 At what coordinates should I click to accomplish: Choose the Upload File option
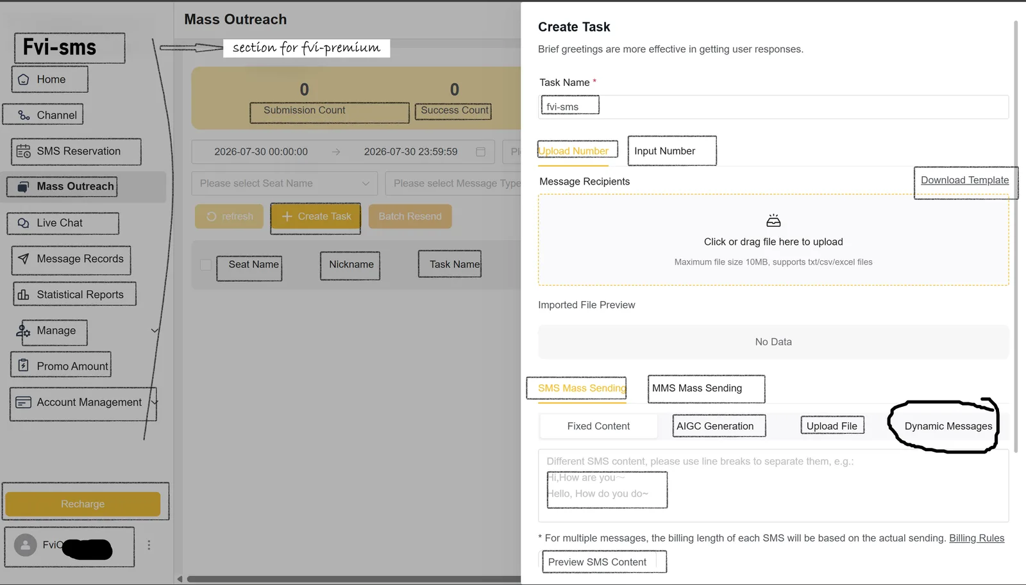tap(832, 426)
